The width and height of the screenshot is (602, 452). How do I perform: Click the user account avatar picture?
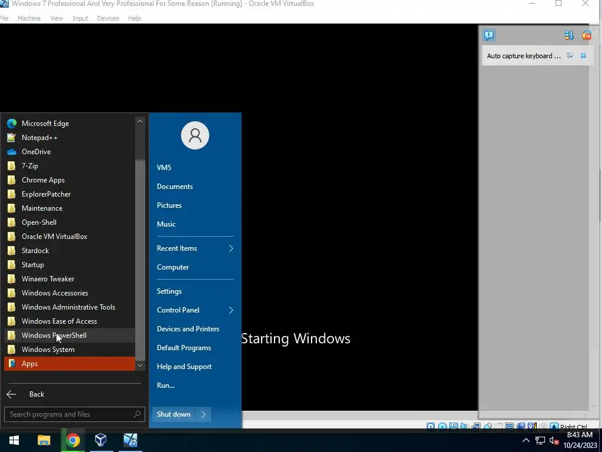pyautogui.click(x=195, y=135)
